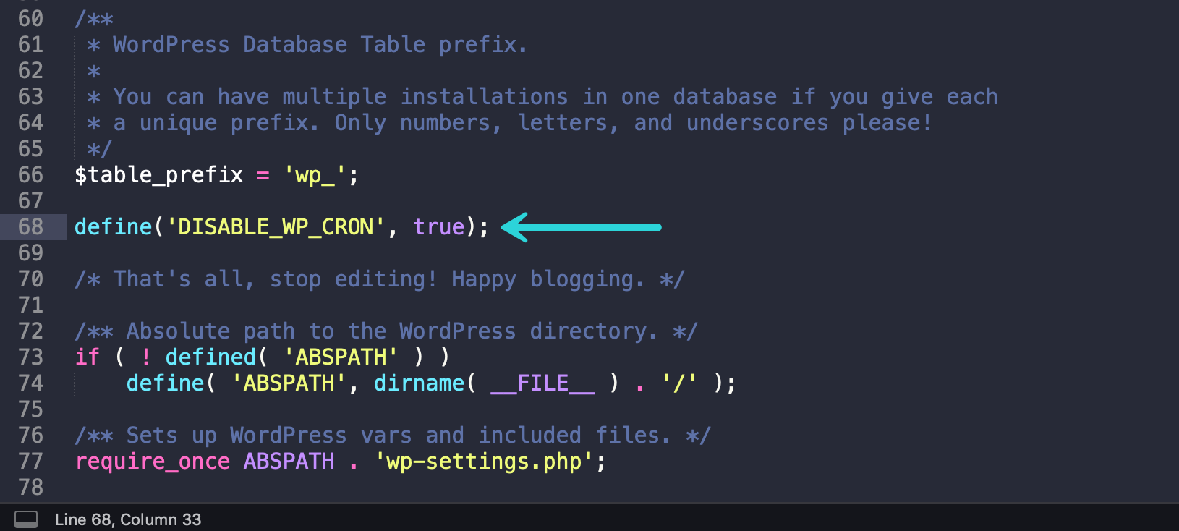This screenshot has width=1179, height=531.
Task: Click the dirname function call
Action: [419, 383]
